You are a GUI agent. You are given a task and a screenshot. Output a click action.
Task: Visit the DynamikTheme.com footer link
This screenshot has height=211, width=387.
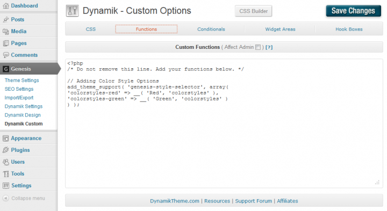pos(175,201)
